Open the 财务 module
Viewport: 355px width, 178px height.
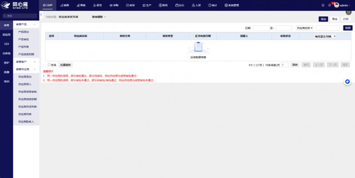pyautogui.click(x=163, y=5)
